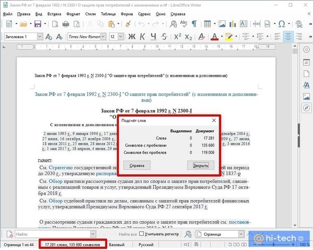Viewport: 313px width, 250px height.
Task: Apply superscript formatting
Action: pyautogui.click(x=178, y=37)
